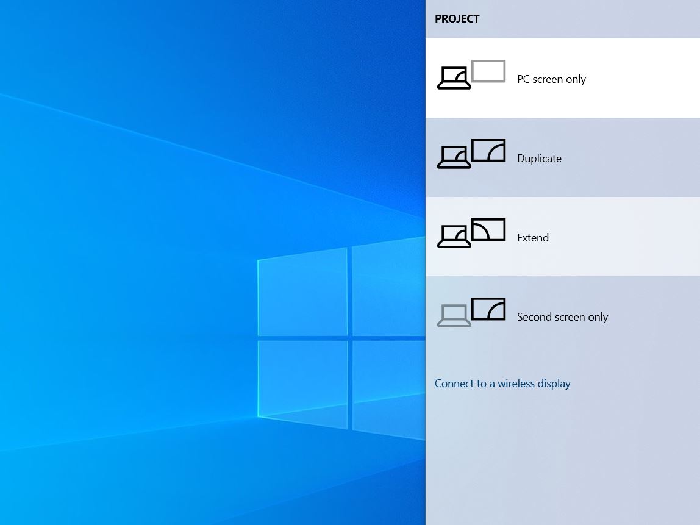Click the external display icon in Second screen only
This screenshot has height=525, width=700.
coord(488,308)
